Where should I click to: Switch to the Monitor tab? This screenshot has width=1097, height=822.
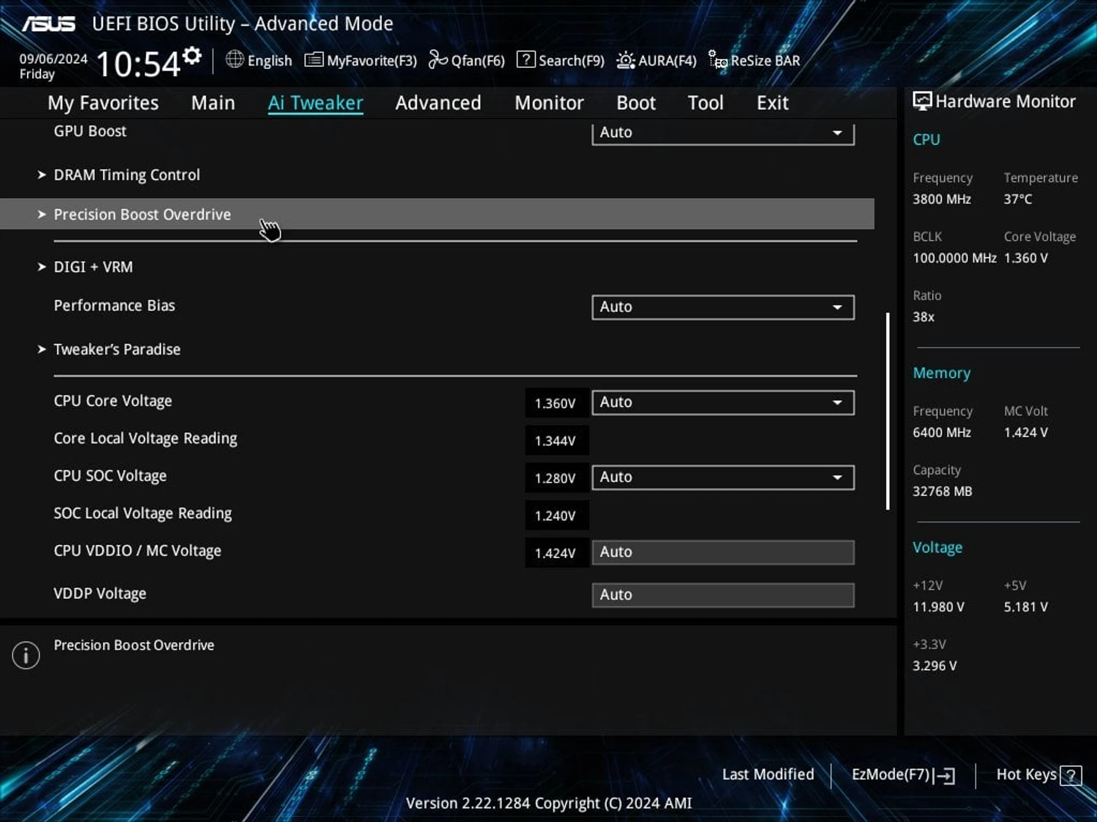click(549, 103)
